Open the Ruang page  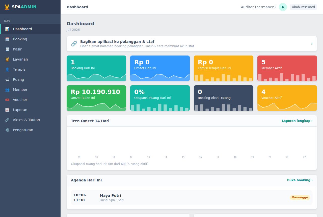click(x=30, y=79)
